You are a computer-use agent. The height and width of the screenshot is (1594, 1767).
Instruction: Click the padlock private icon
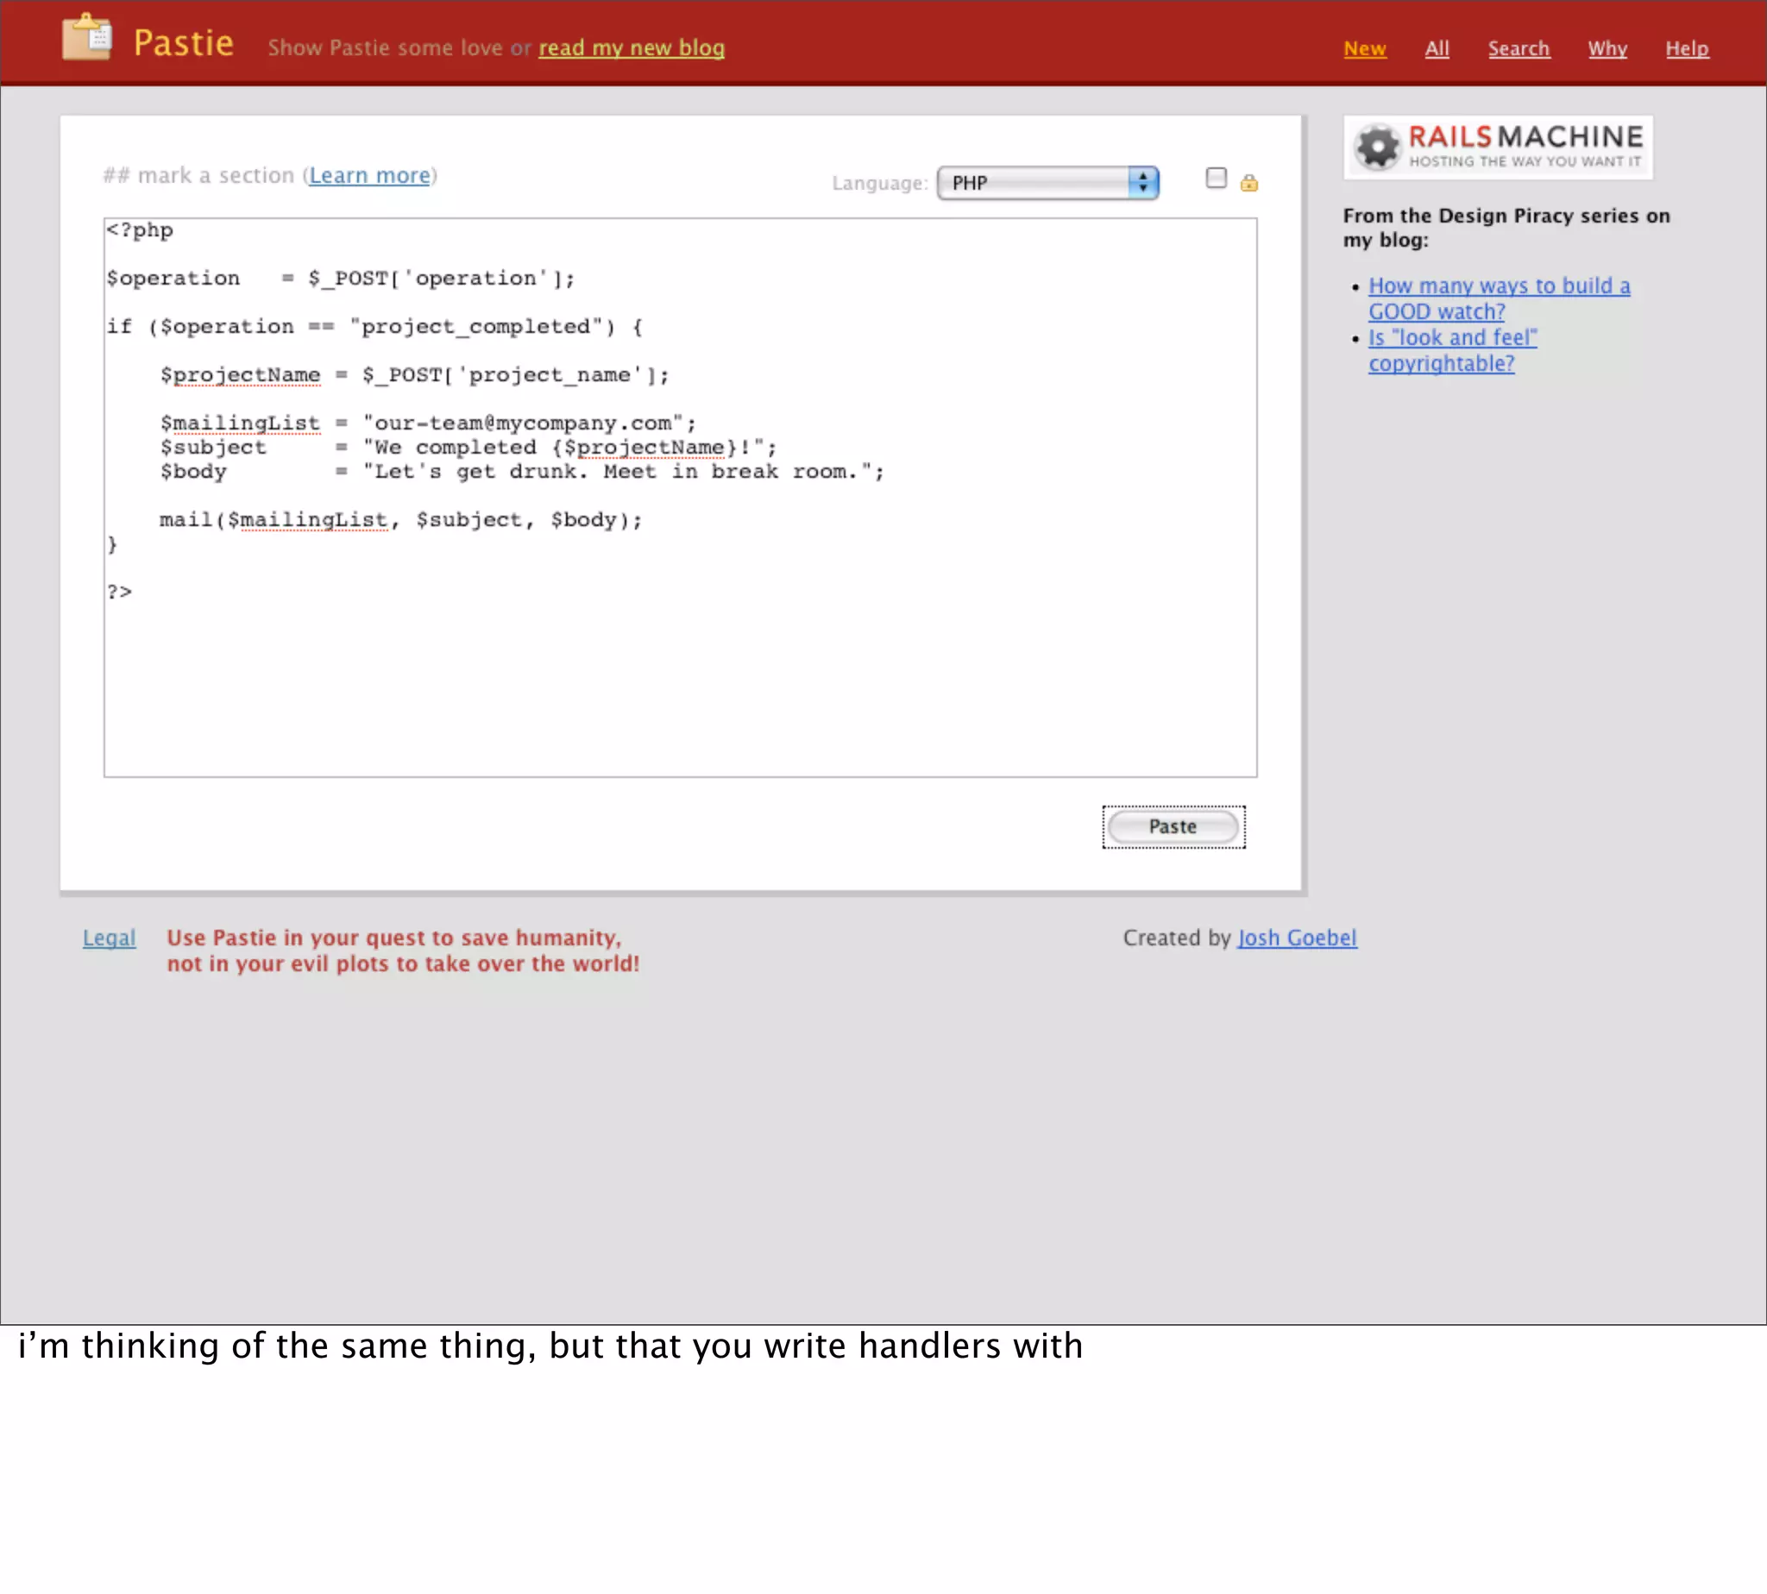1248,183
